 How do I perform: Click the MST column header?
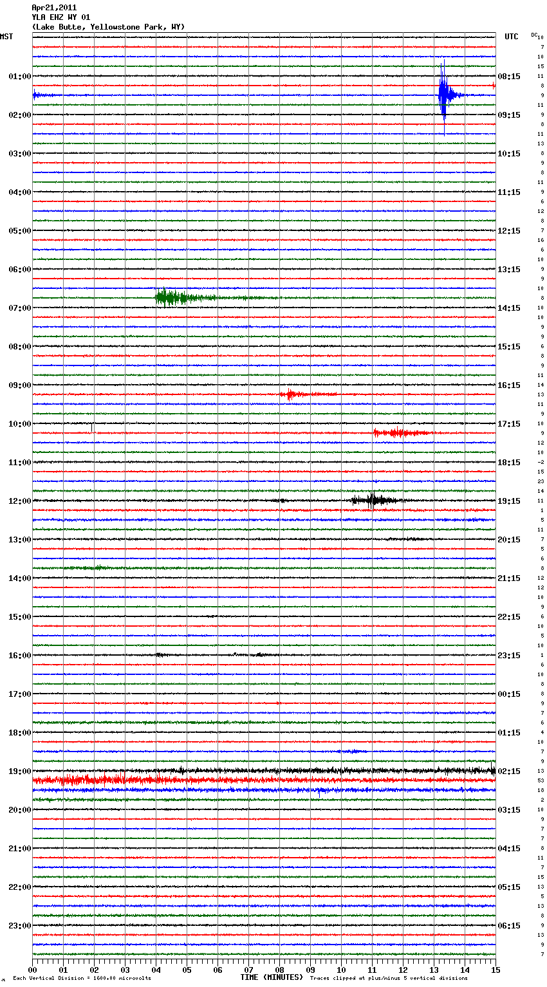pos(6,37)
